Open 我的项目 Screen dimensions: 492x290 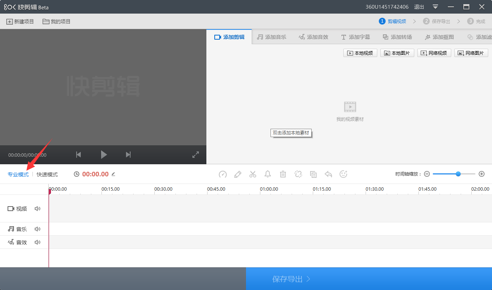57,22
